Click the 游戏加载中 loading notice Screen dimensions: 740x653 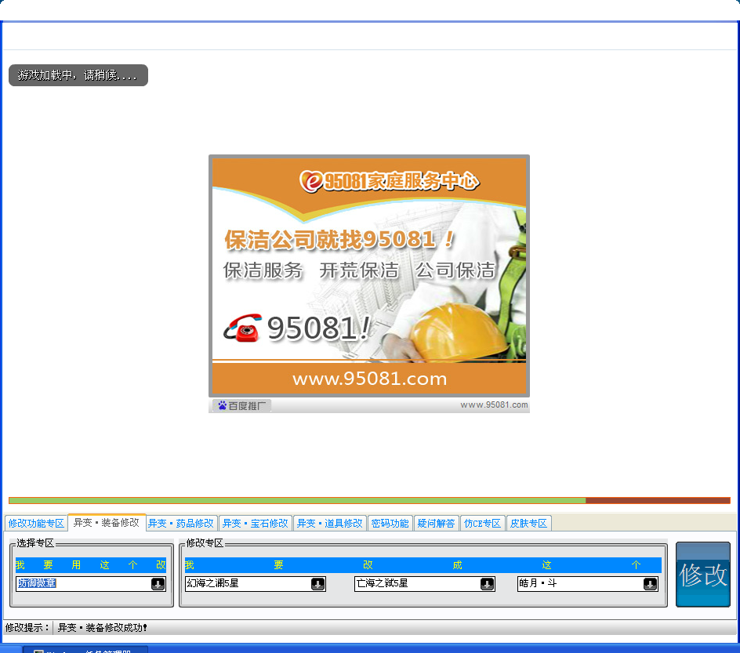pyautogui.click(x=78, y=75)
